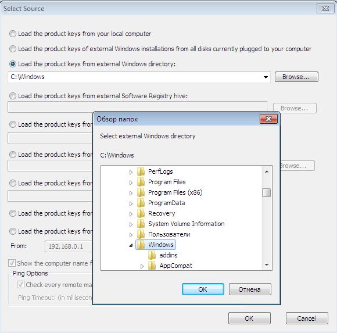The height and width of the screenshot is (333, 337).
Task: Select the AppCompat folder icon
Action: pyautogui.click(x=152, y=266)
